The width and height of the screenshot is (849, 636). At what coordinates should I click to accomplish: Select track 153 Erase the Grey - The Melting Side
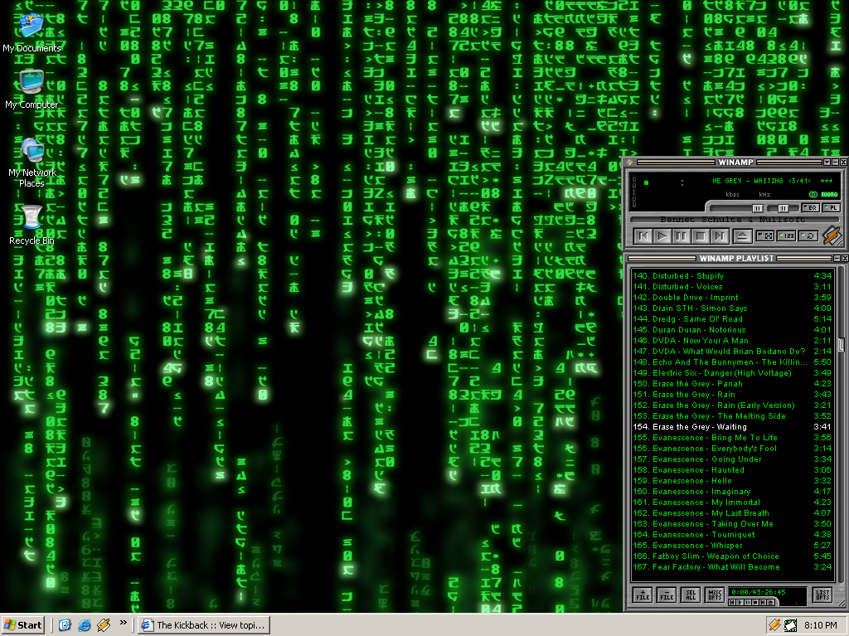point(732,416)
